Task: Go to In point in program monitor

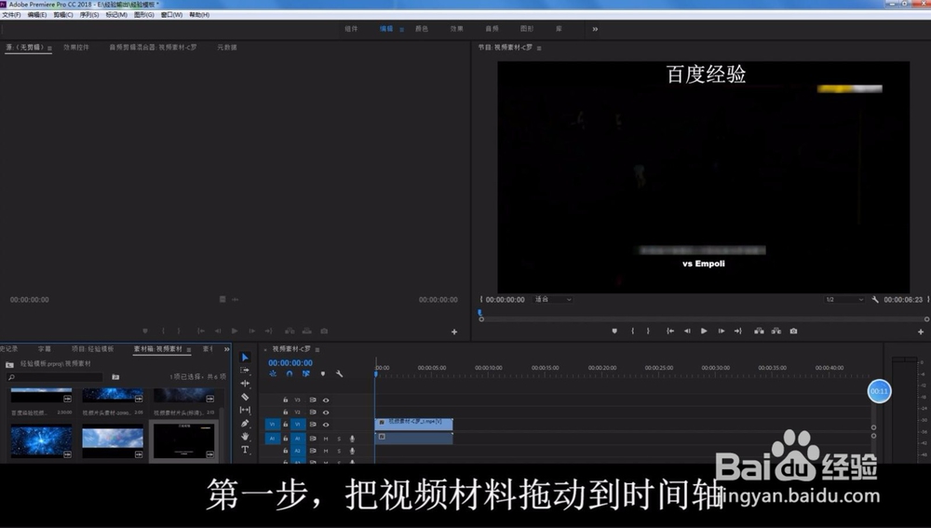Action: (670, 332)
